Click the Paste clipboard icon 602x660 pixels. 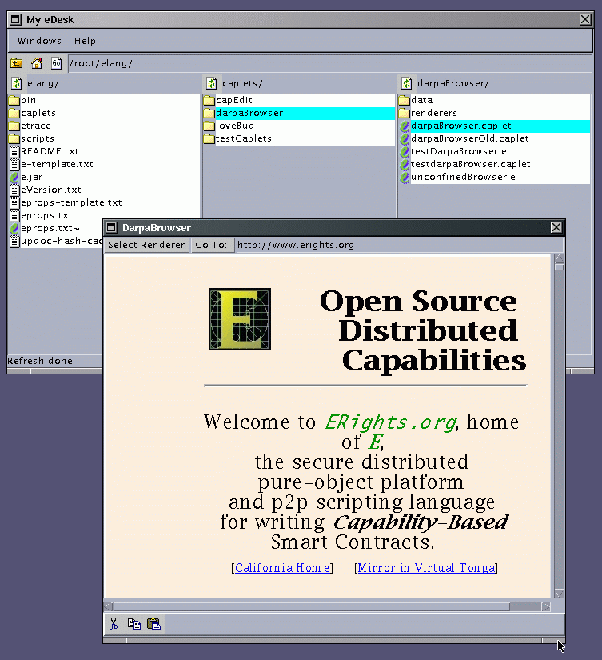coord(154,624)
